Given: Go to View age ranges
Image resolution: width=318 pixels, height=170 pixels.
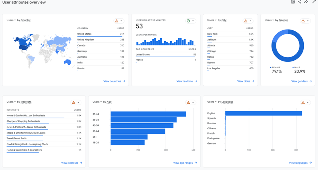Looking at the screenshot, I should tap(185, 163).
